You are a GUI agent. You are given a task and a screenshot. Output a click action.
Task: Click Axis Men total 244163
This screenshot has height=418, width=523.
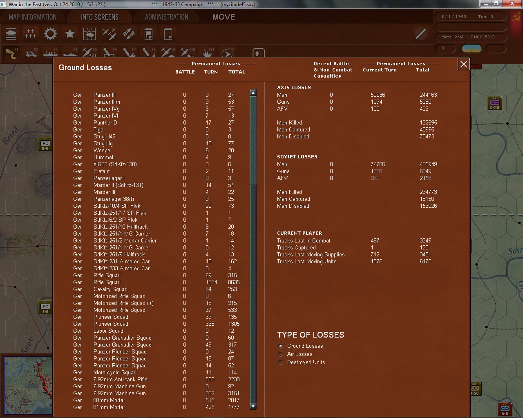(x=428, y=95)
